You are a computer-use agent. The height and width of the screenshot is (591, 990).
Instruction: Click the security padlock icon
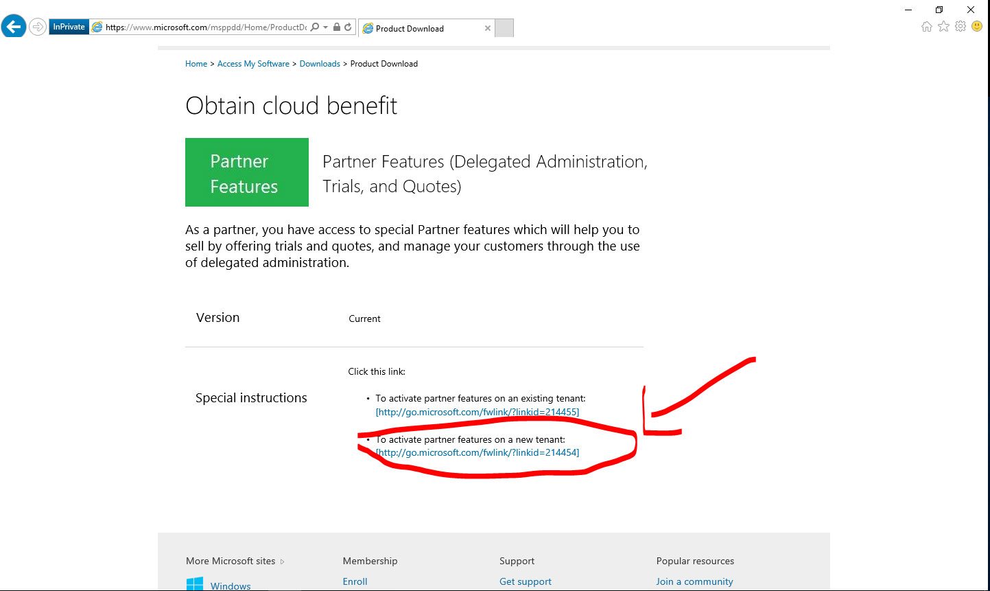[336, 27]
